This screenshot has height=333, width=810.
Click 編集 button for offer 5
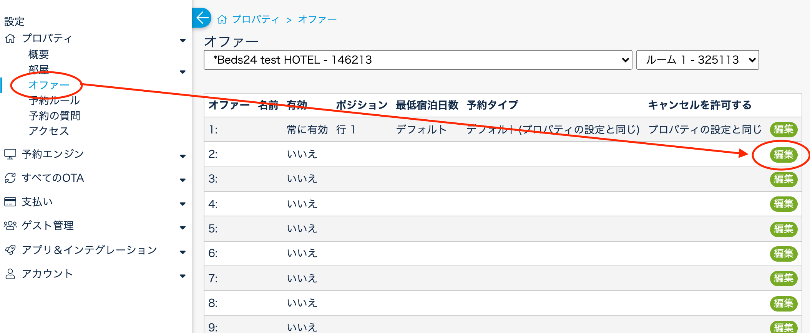[783, 229]
